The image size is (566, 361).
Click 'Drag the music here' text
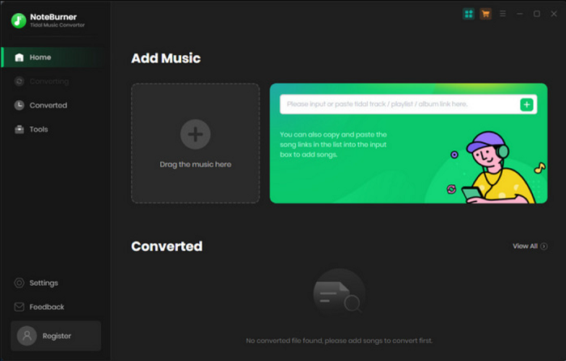[196, 165]
